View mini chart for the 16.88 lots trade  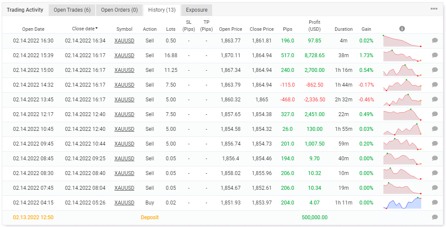(402, 55)
